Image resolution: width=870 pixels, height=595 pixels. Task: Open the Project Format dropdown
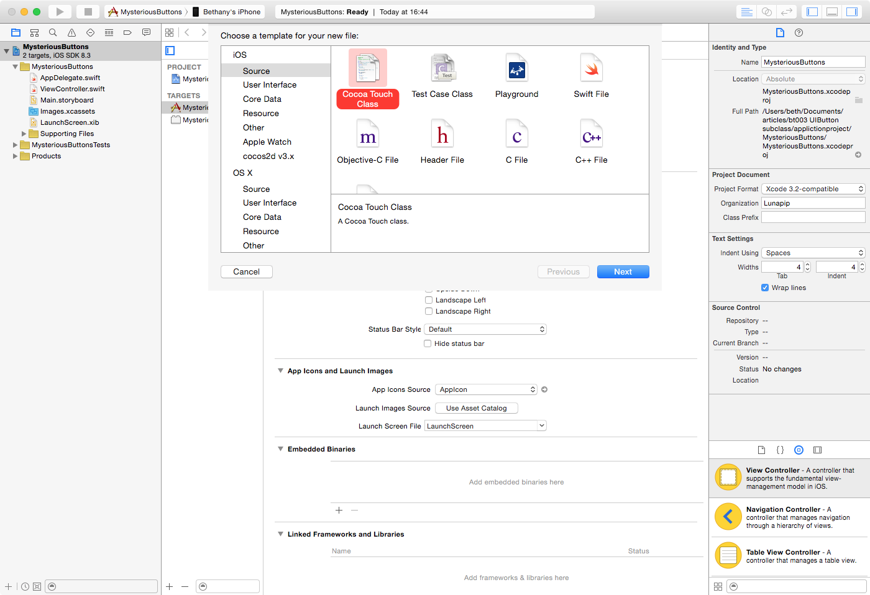(813, 189)
